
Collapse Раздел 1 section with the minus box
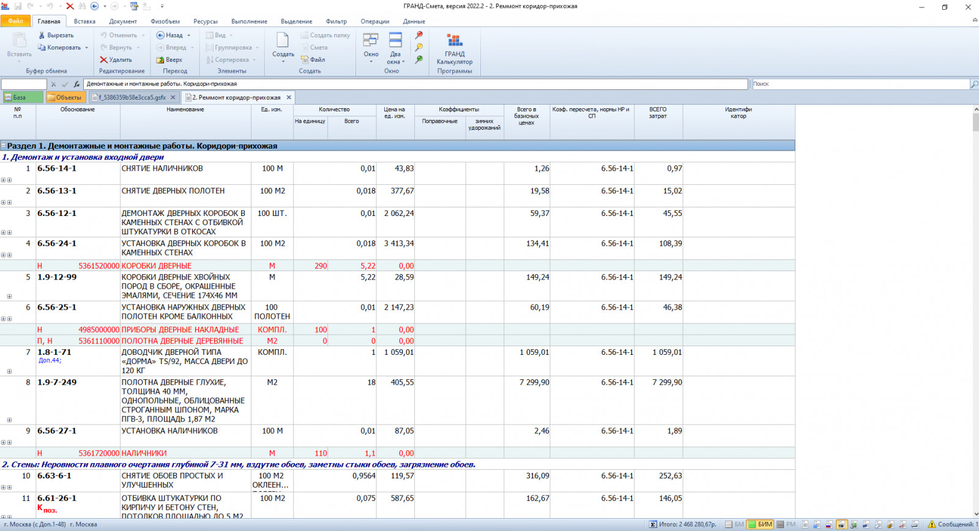tap(3, 146)
